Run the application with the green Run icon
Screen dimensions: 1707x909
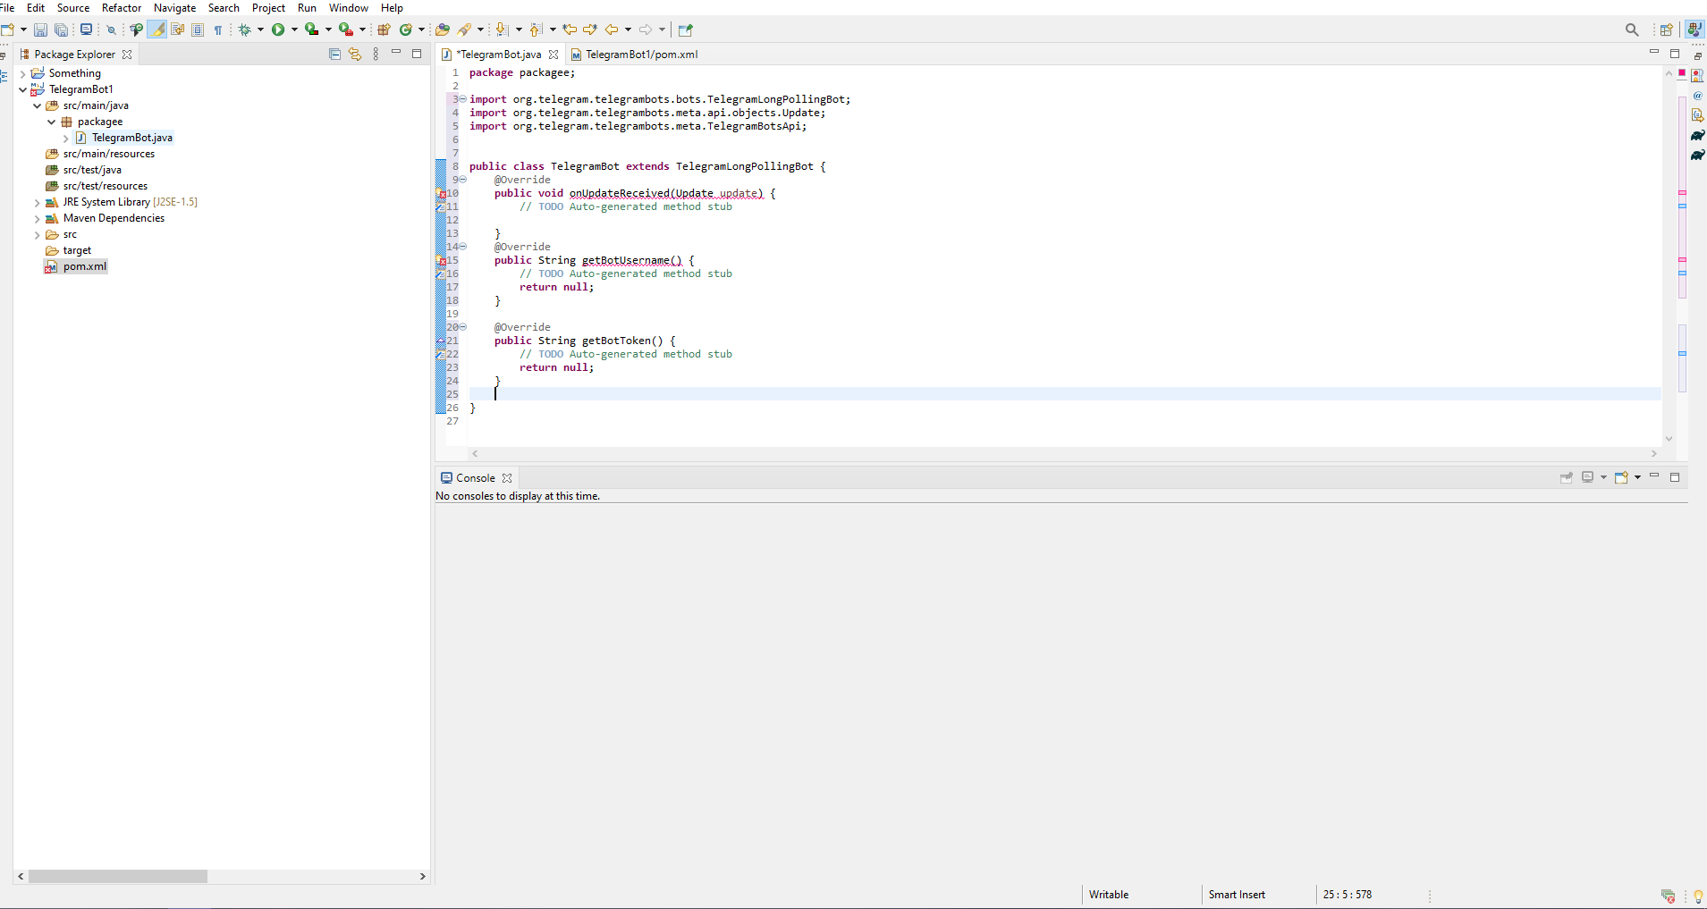click(279, 29)
